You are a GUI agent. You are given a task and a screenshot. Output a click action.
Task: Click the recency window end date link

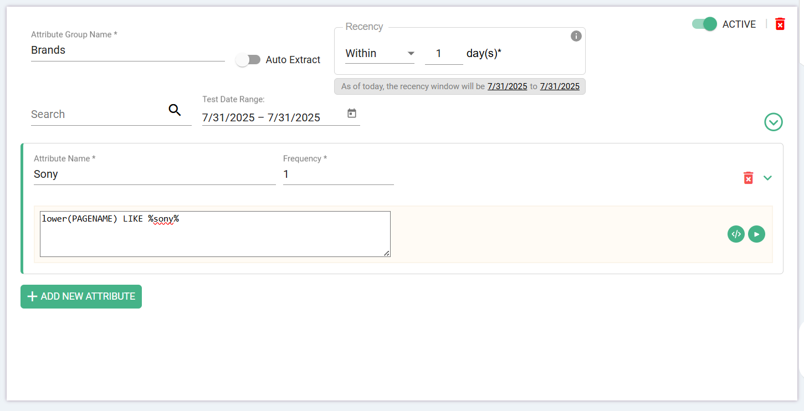click(x=560, y=86)
